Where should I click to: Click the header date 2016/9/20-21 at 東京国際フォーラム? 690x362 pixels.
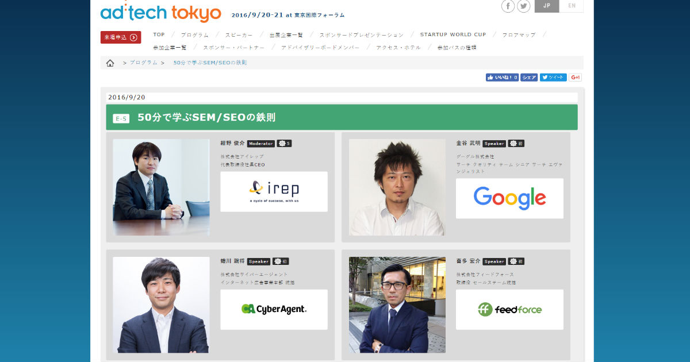(x=288, y=16)
